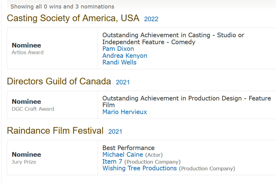Click the Artios Award label
The image size is (276, 183).
[28, 52]
